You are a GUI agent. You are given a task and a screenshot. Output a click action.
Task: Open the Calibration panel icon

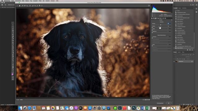164,18
